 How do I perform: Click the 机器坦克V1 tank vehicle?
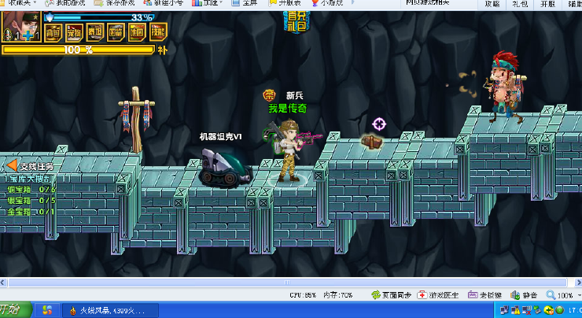point(225,168)
